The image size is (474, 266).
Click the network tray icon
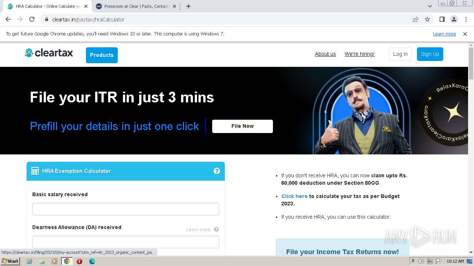pos(430,261)
